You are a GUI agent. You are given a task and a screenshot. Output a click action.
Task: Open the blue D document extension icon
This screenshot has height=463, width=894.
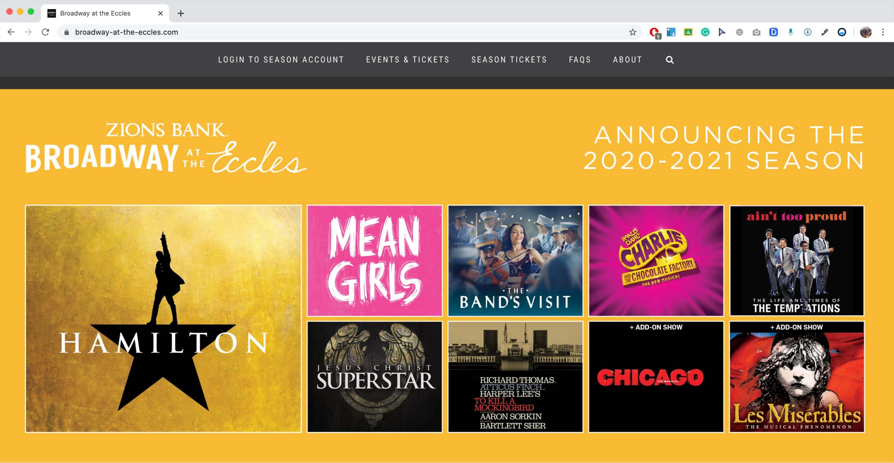(774, 32)
